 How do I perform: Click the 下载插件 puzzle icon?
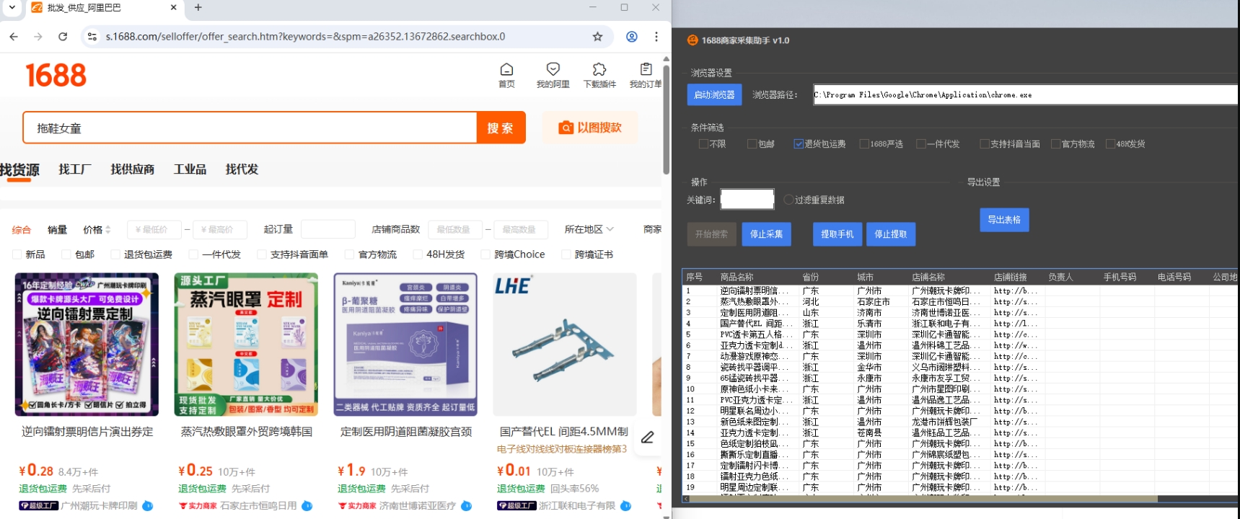tap(599, 70)
